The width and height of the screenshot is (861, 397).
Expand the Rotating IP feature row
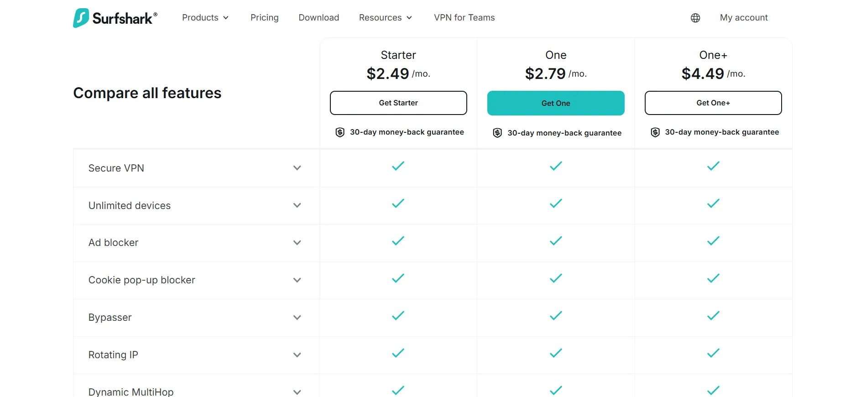coord(196,355)
